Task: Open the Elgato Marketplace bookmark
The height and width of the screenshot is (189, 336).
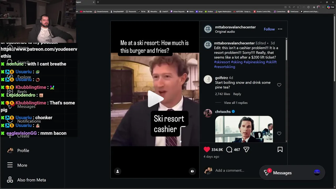Action: pyautogui.click(x=223, y=12)
